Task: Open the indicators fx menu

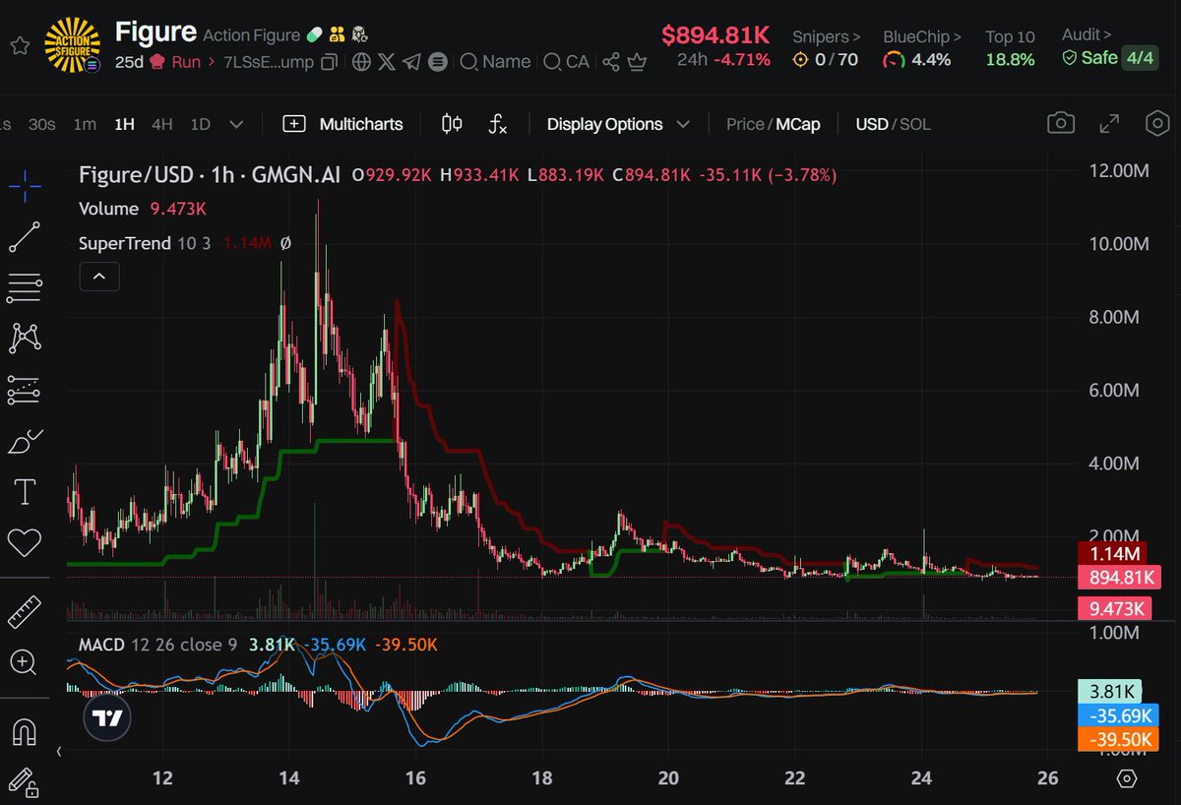Action: point(498,124)
